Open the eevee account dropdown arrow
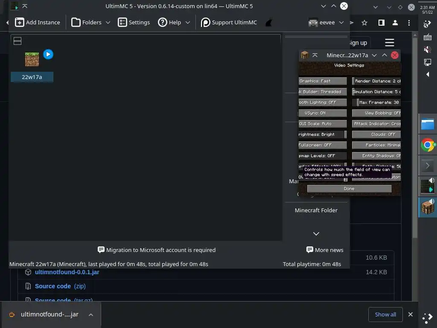The width and height of the screenshot is (437, 328). 341,22
